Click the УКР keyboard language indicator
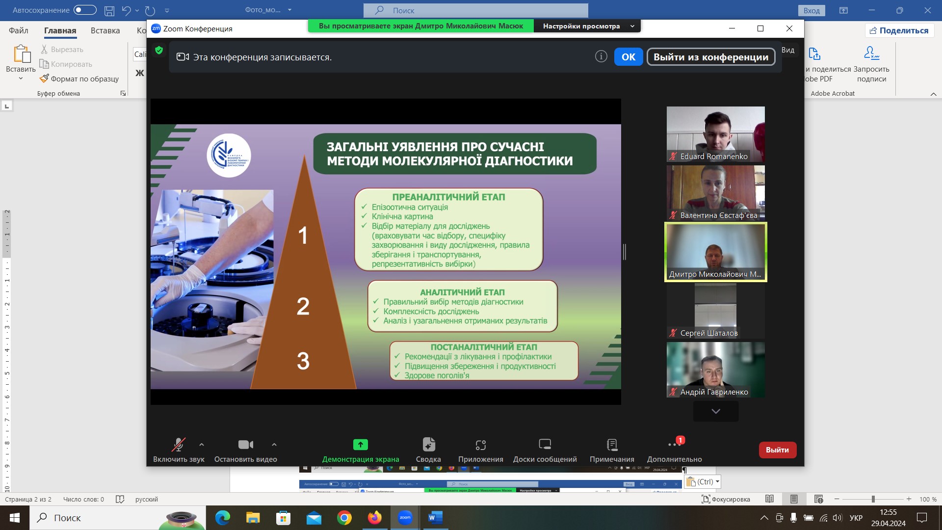This screenshot has width=942, height=530. tap(856, 518)
